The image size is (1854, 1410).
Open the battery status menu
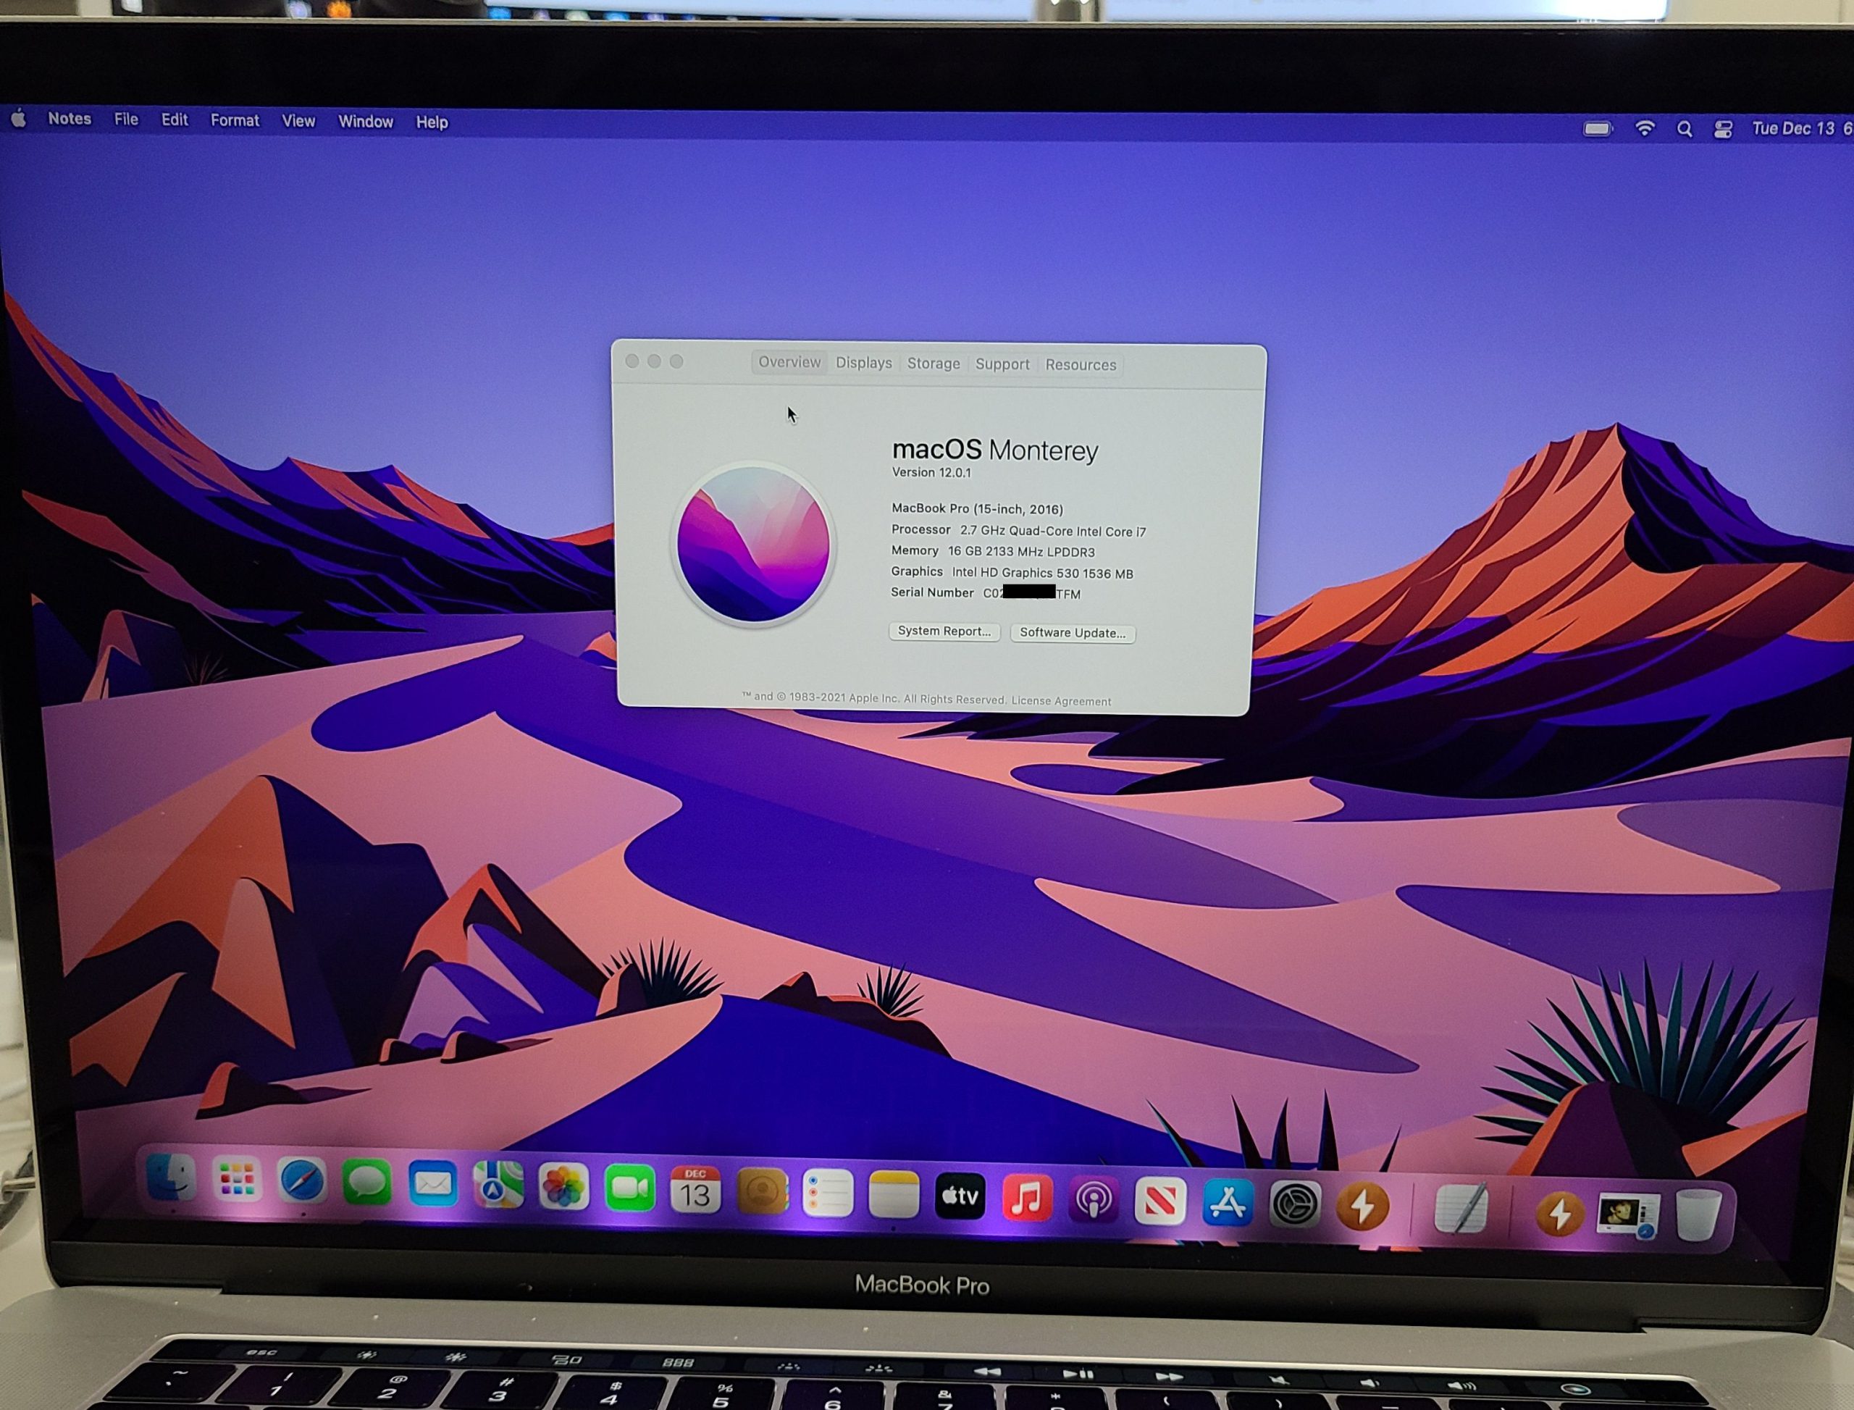[1597, 128]
